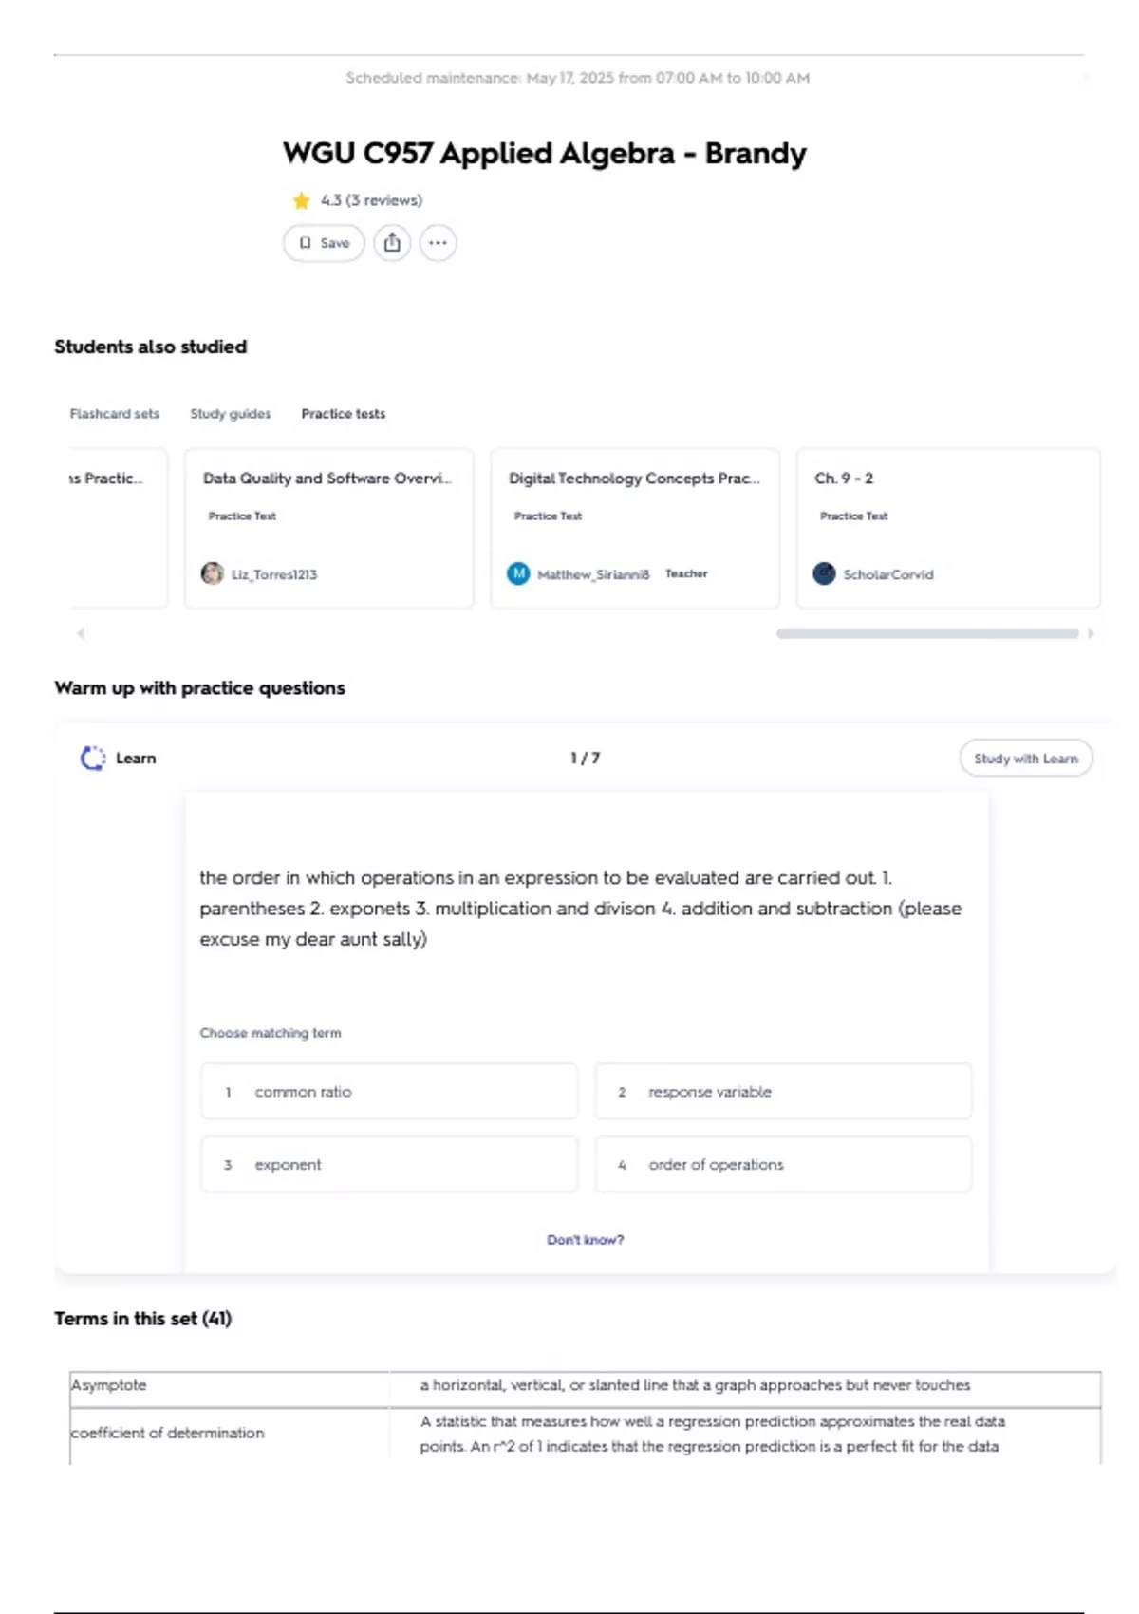The width and height of the screenshot is (1139, 1614).
Task: Select the exponent answer choice
Action: pos(389,1164)
